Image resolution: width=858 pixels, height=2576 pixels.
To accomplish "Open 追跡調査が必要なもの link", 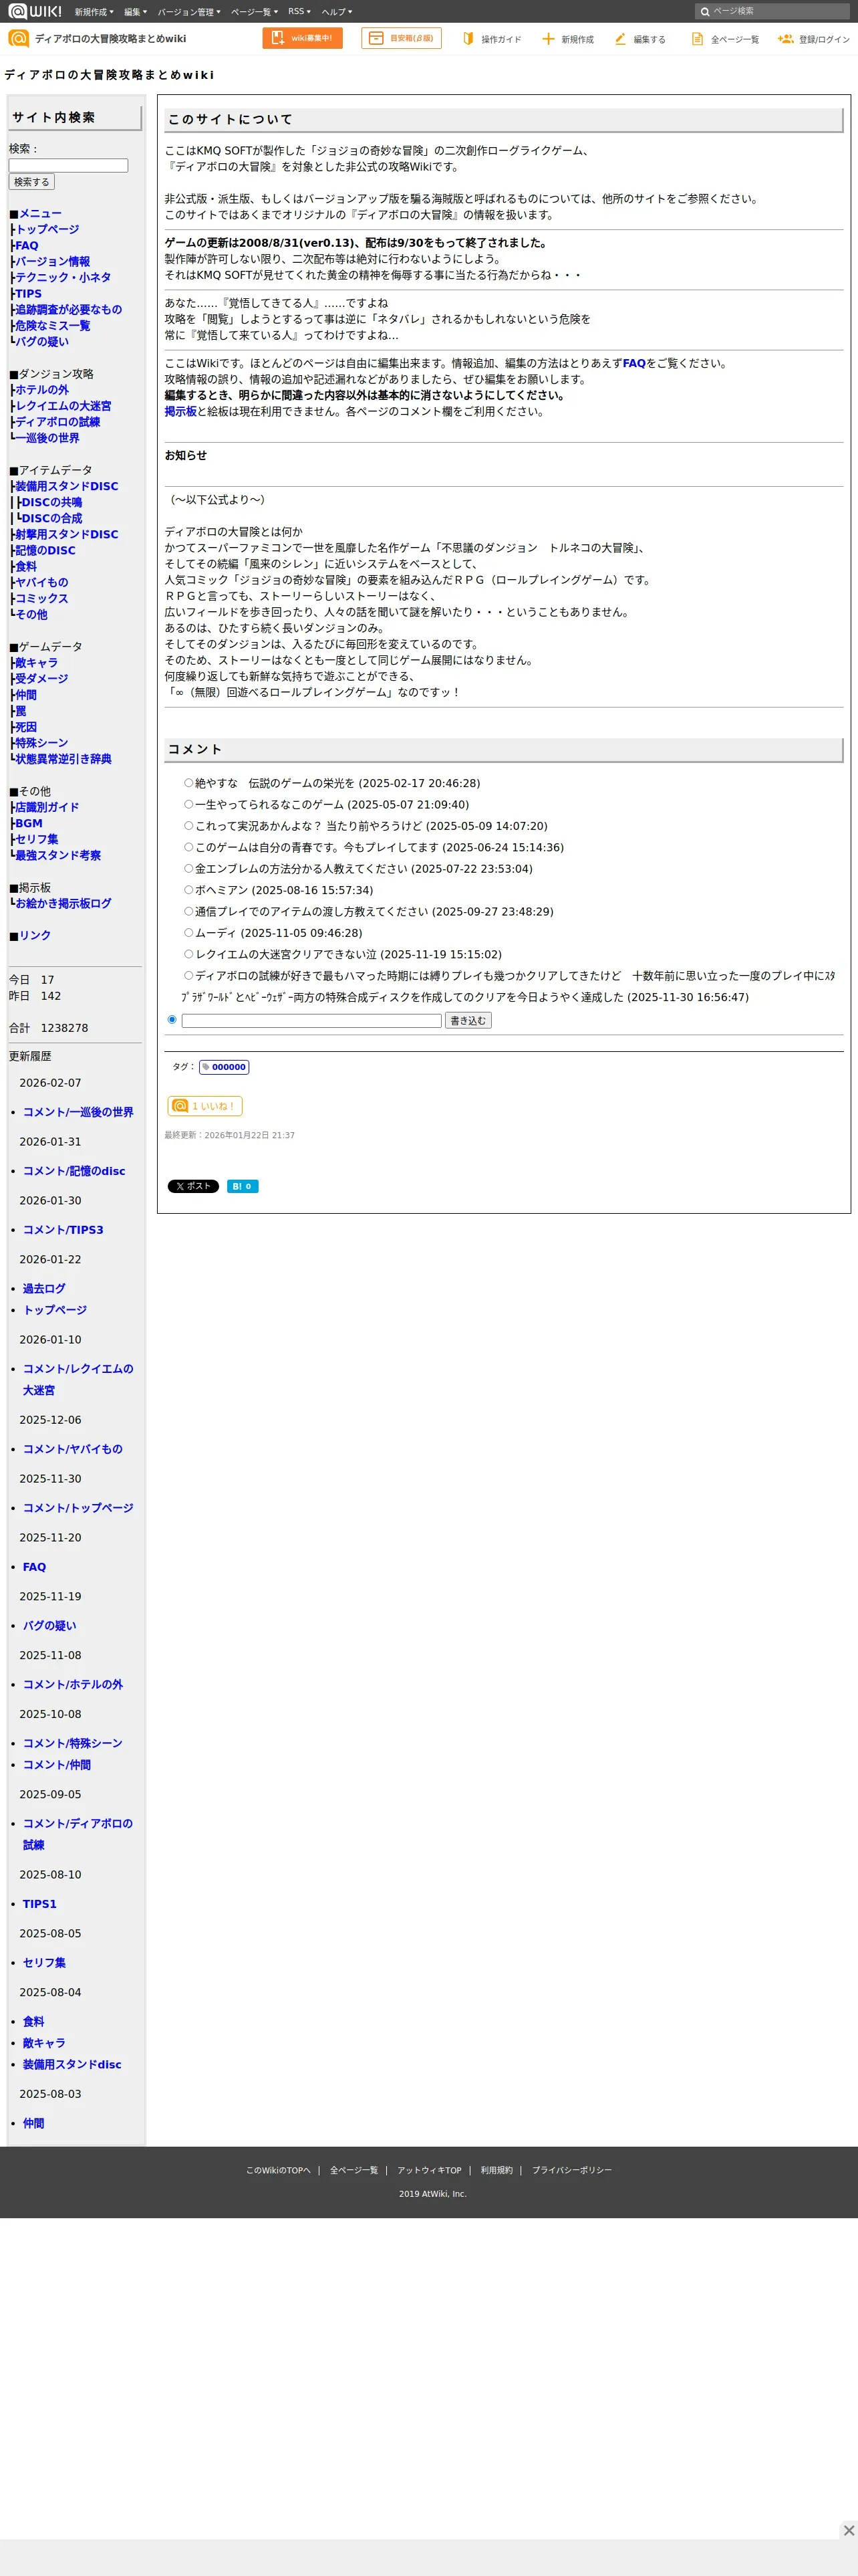I will tap(68, 310).
